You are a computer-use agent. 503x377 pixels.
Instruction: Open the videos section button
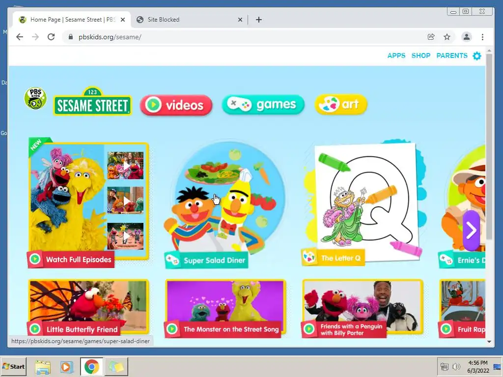coord(176,105)
